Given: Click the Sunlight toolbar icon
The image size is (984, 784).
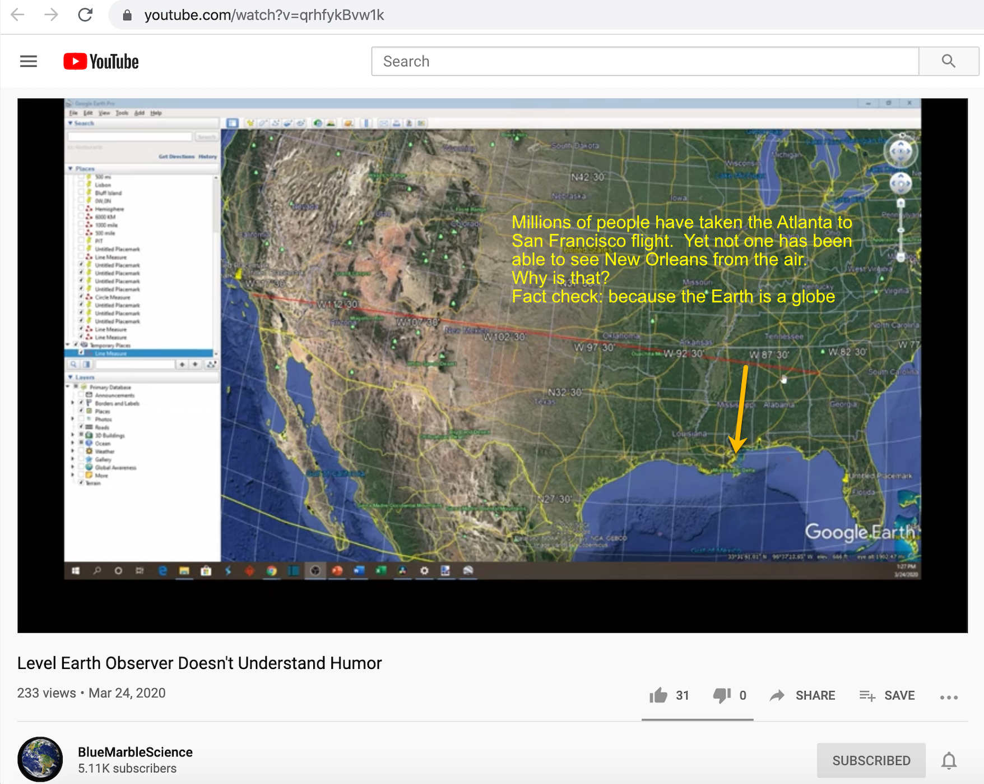Looking at the screenshot, I should point(330,123).
